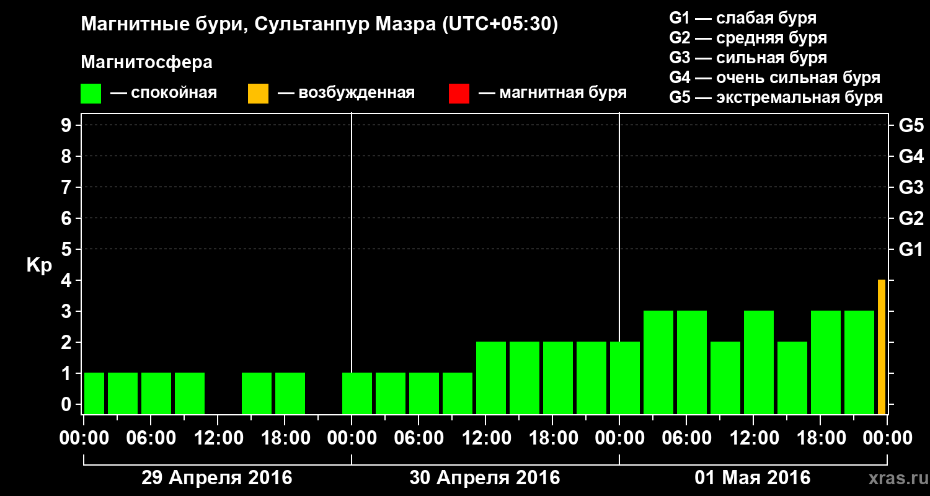Click the 01 Мая 2016 date label

(x=753, y=478)
